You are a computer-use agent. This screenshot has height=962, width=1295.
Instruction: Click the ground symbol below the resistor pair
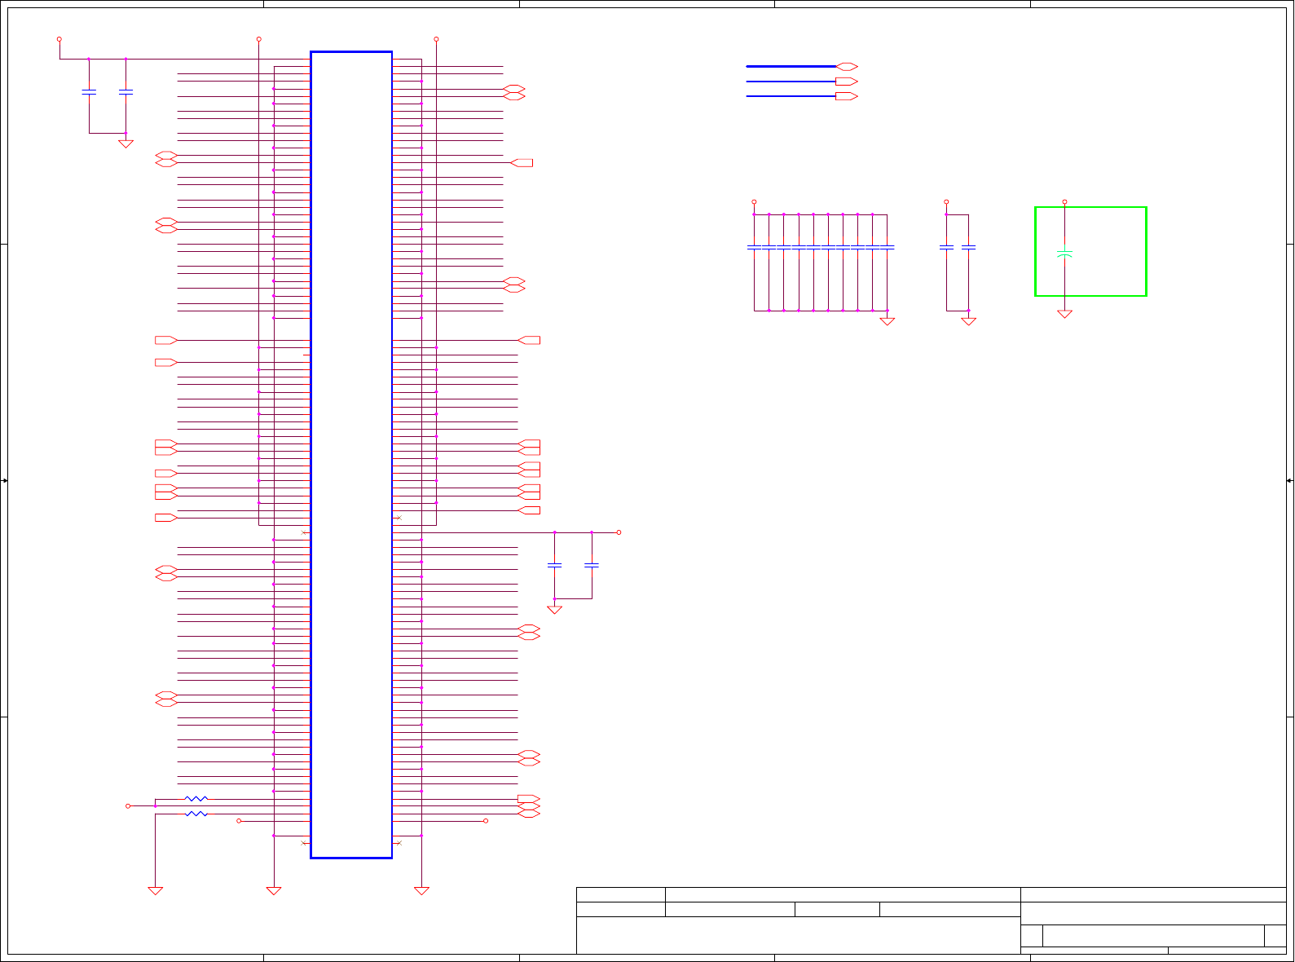point(155,891)
